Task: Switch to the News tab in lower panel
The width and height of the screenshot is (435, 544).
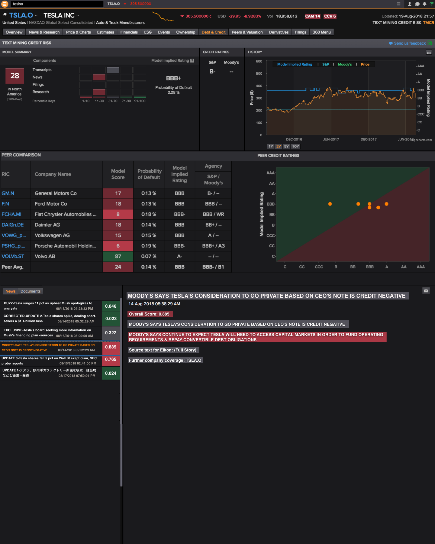Action: (10, 291)
